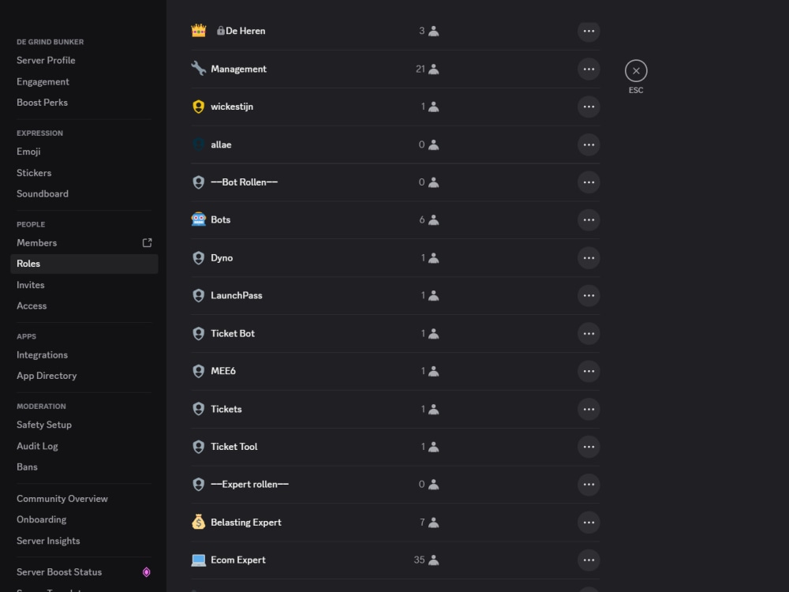Open more options for Tickets role

tap(589, 409)
